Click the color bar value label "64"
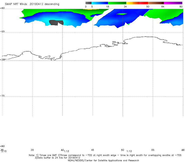Screen dimensions: 185x162 163,7
